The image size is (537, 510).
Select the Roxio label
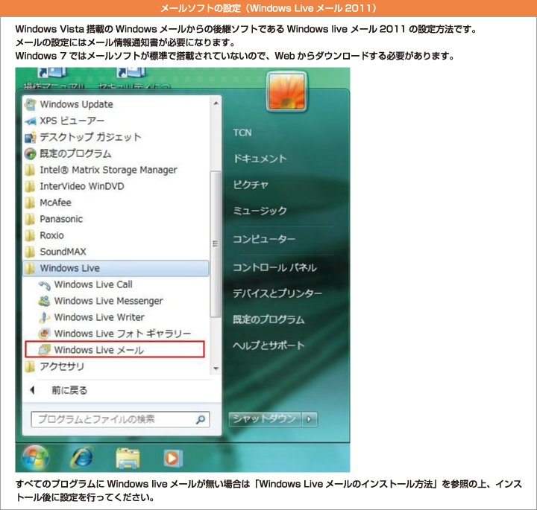click(51, 235)
